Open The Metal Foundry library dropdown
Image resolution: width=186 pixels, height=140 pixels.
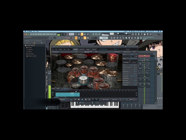tap(105, 49)
